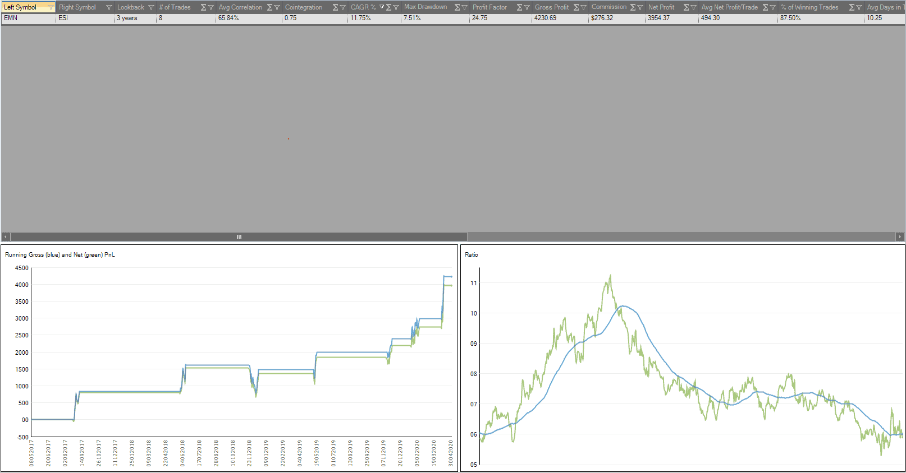Open filter funnel for Gross Profit
Image resolution: width=906 pixels, height=473 pixels.
(583, 7)
